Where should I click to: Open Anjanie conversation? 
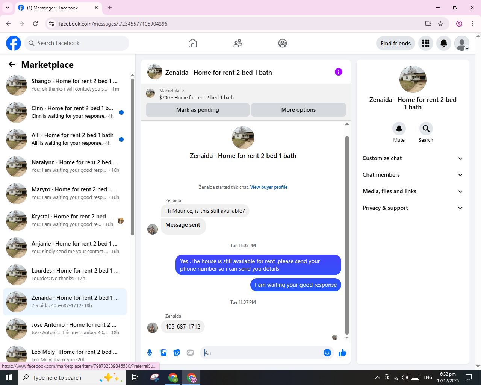pos(65,248)
